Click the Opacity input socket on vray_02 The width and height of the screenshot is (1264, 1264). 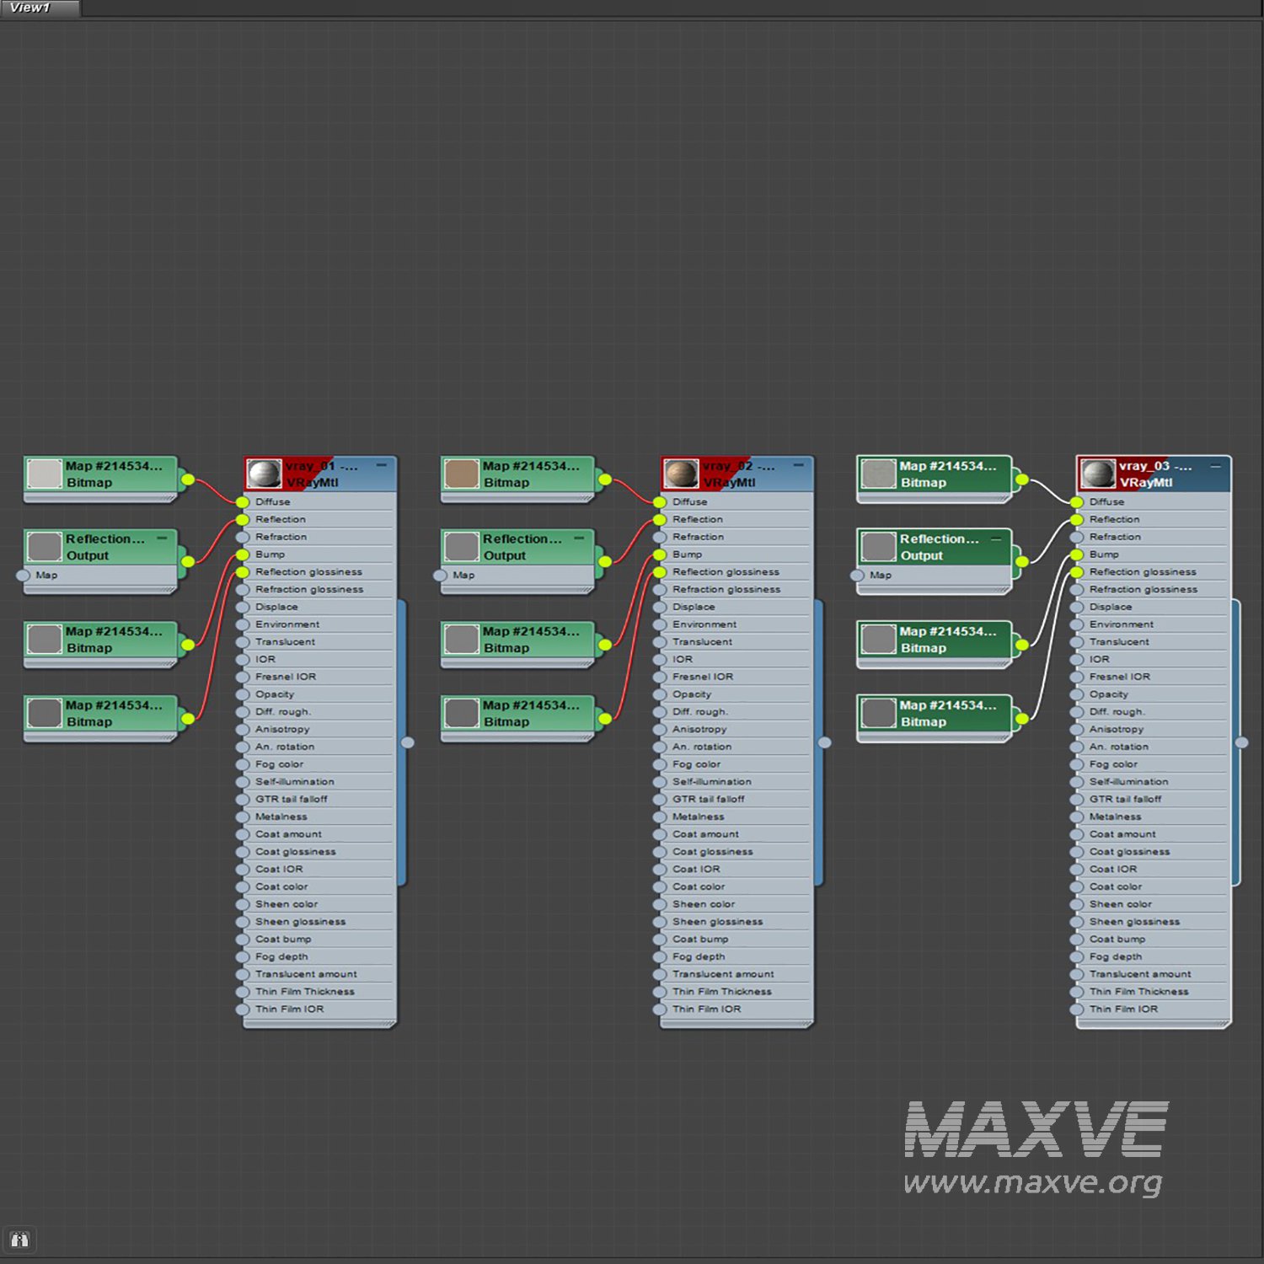[x=660, y=695]
